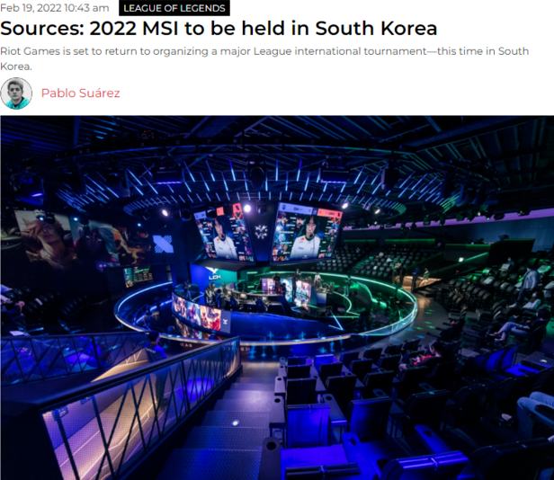Screen dimensions: 554x480
Task: Click the LCK logo above the stage
Action: point(214,272)
